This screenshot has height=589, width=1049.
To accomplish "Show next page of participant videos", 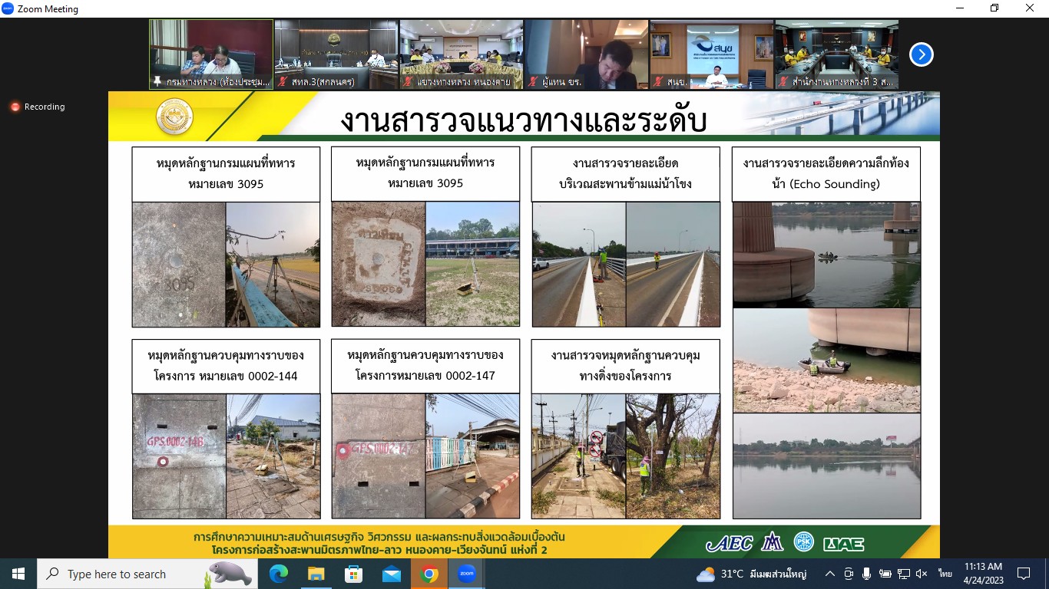I will [921, 54].
